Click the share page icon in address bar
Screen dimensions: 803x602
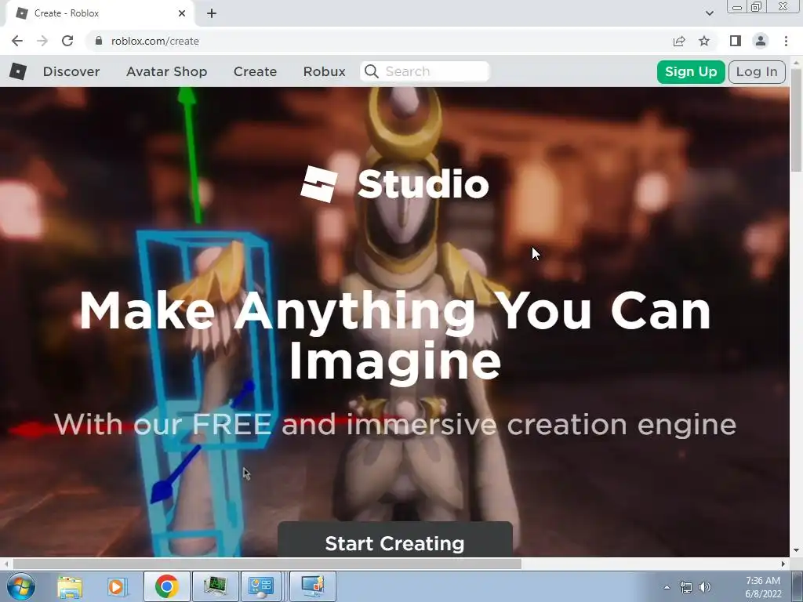coord(679,41)
